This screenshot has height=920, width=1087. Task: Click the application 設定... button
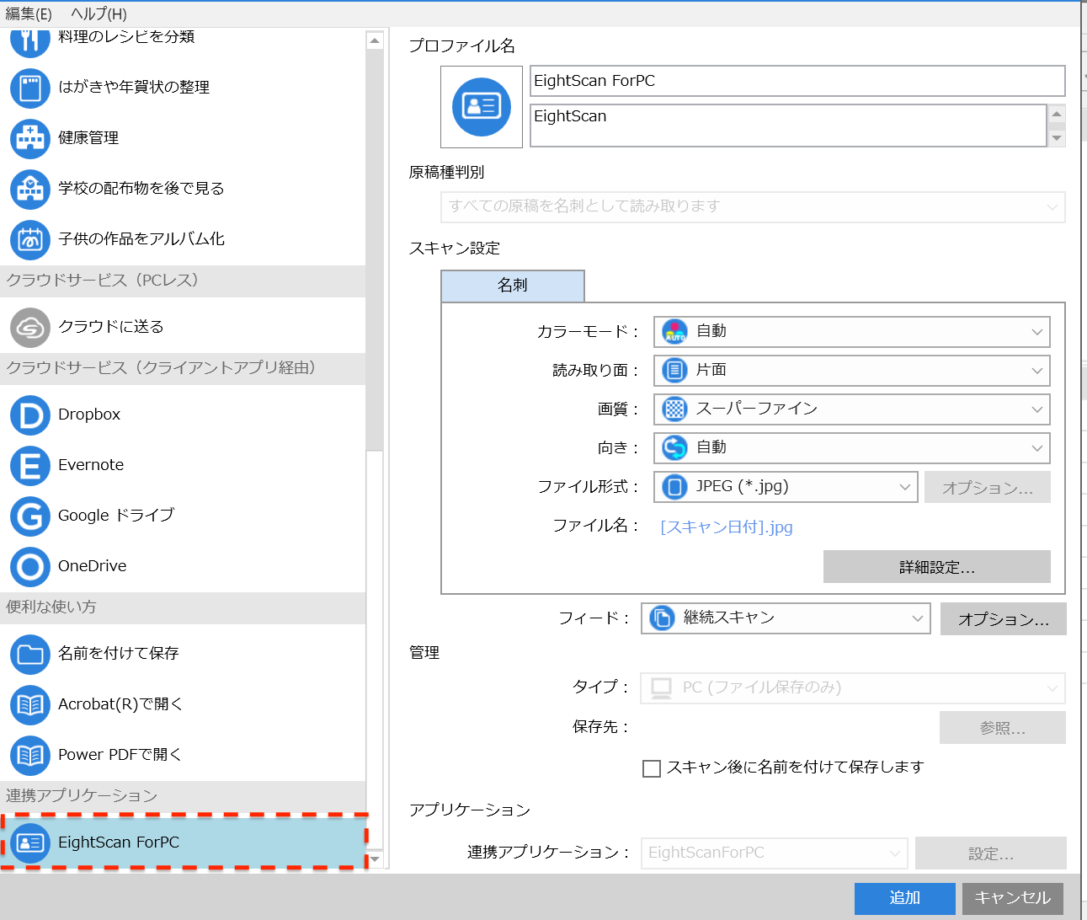click(991, 853)
